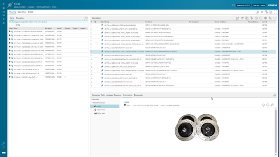
Task: Select the Rotor spec attachment
Action: tap(101, 113)
